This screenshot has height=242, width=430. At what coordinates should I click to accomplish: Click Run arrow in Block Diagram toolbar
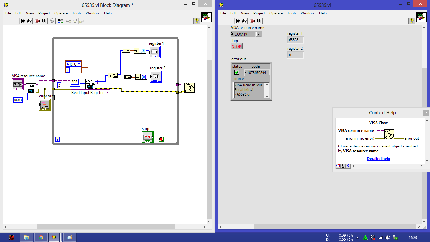pos(22,21)
